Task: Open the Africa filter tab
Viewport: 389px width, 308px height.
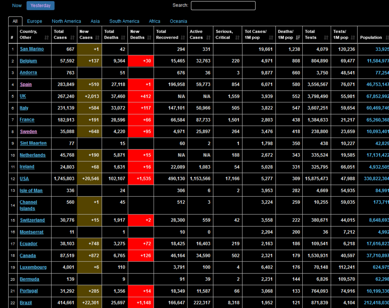Action: 154,21
